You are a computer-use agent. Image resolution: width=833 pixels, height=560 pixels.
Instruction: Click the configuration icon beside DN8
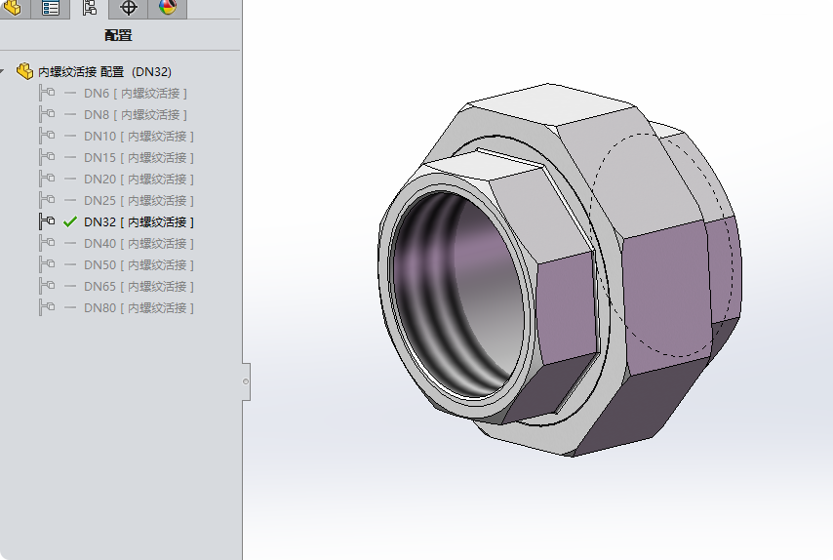pos(47,114)
